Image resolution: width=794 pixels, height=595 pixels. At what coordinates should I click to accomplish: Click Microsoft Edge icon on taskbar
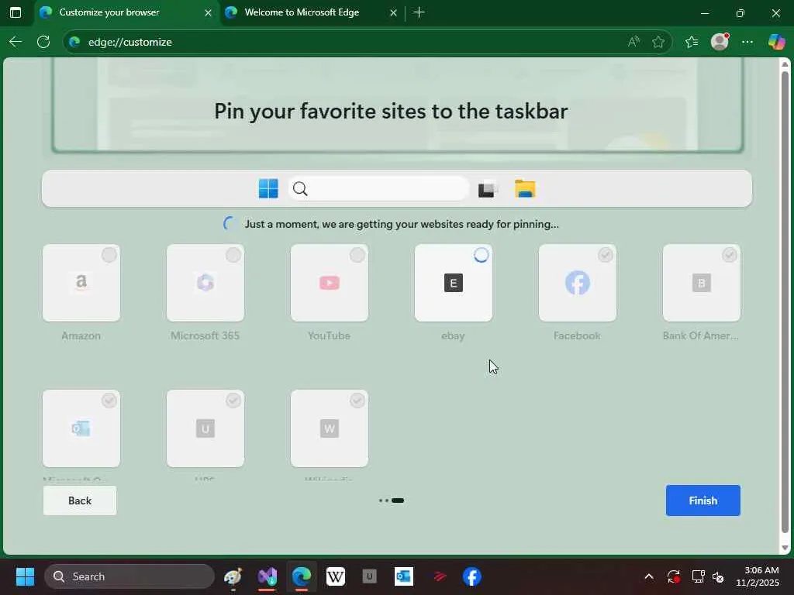click(x=302, y=576)
